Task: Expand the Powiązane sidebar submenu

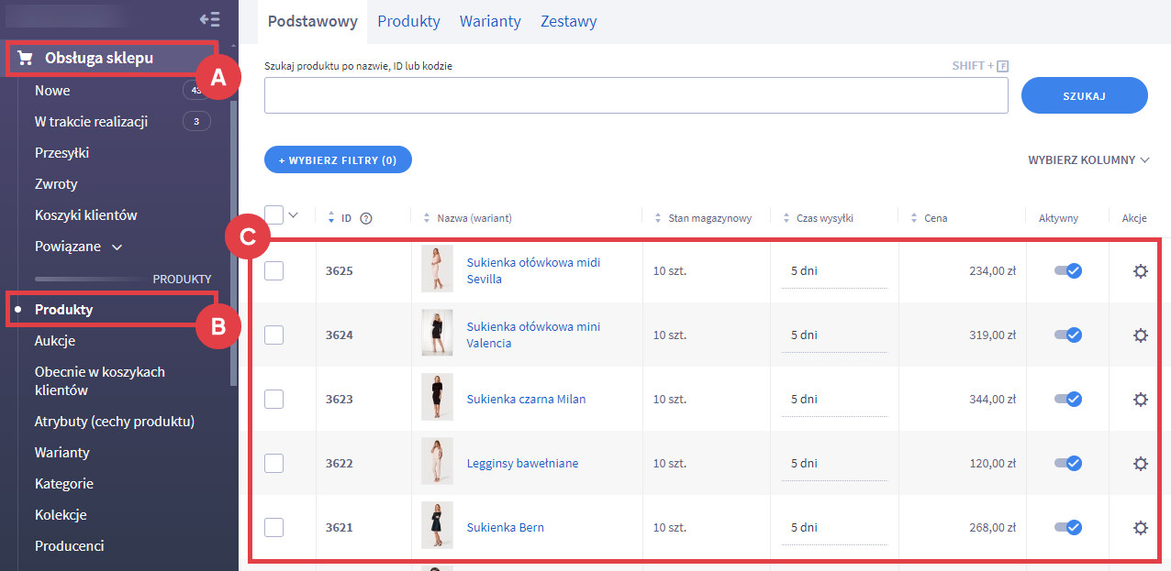Action: 117,247
